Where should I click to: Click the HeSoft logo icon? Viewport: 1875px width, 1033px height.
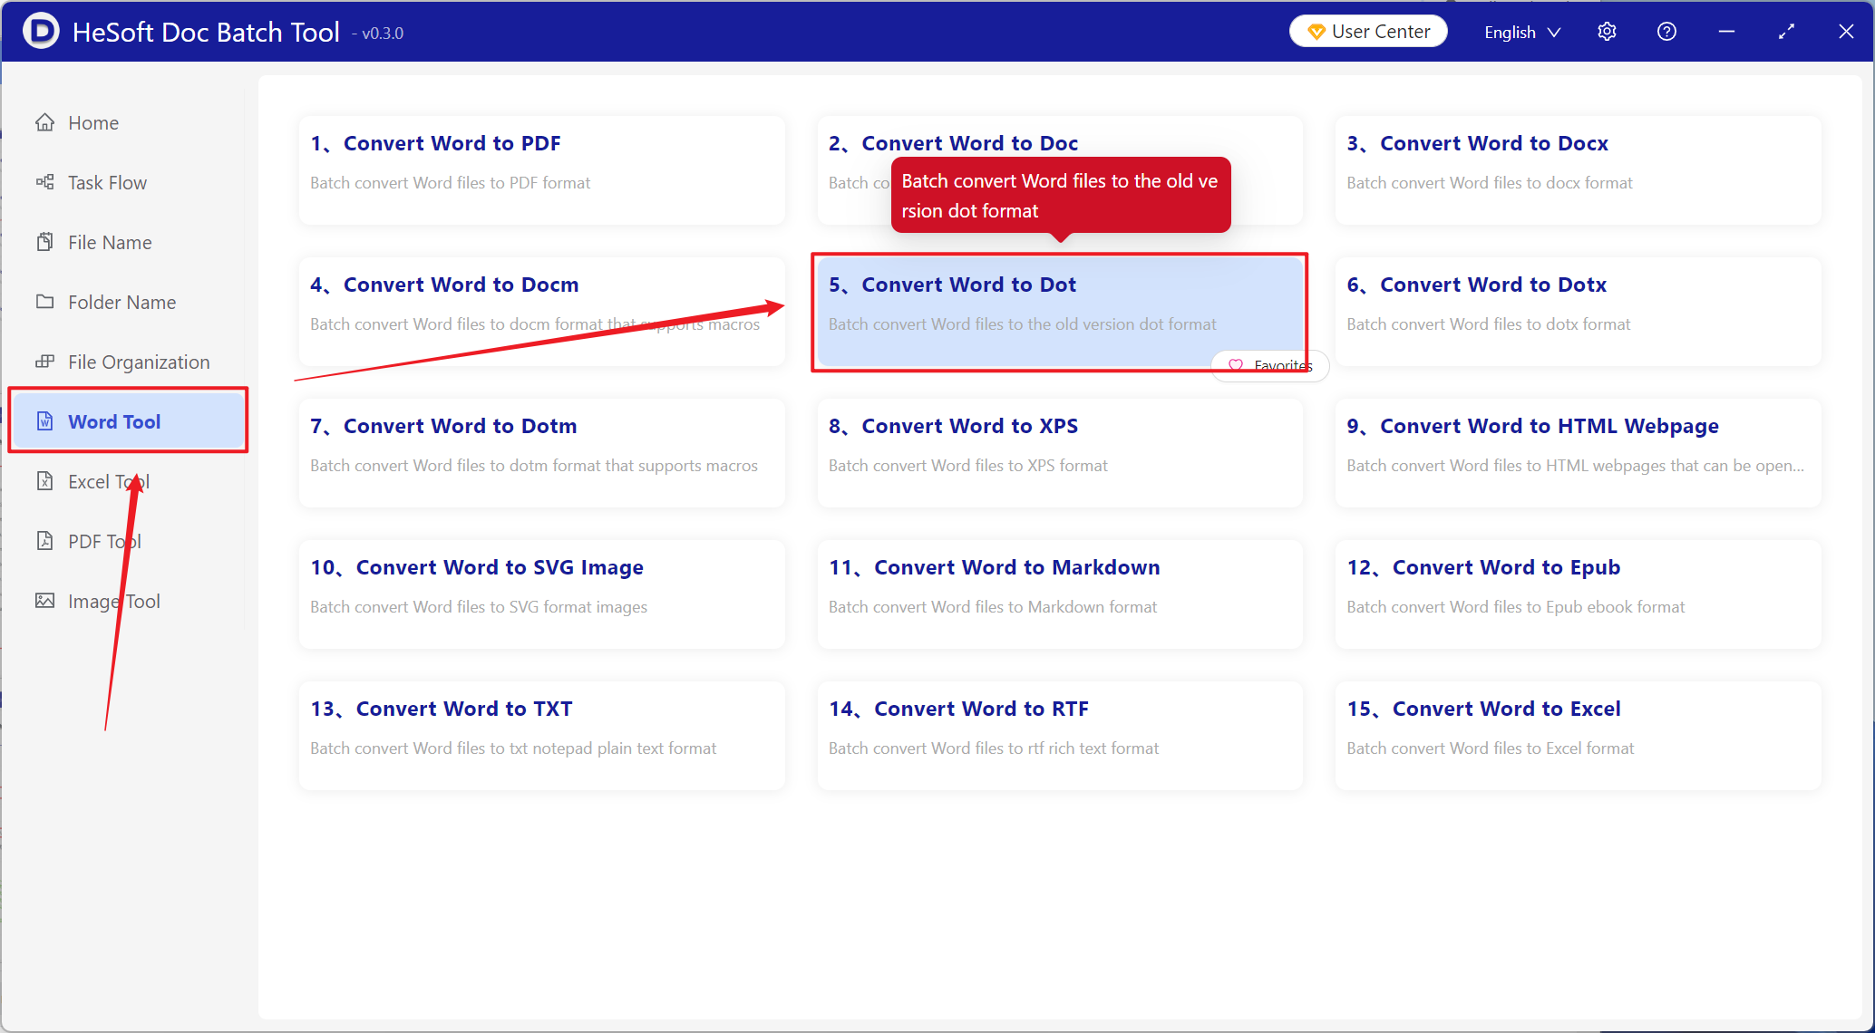(x=41, y=31)
